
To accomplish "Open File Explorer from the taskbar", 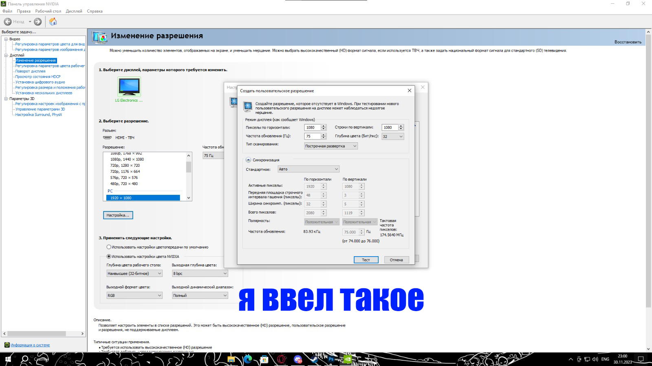I will pos(231,359).
